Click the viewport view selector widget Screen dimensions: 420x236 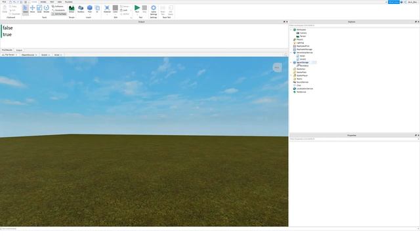[277, 68]
